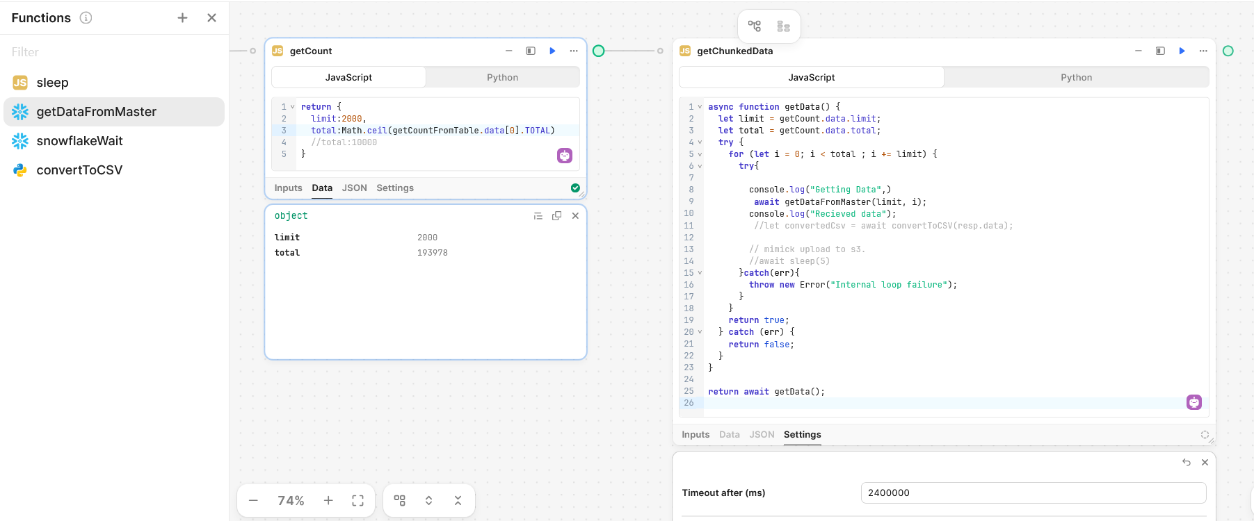Toggle getChunkedData layout view icon
The height and width of the screenshot is (521, 1254).
click(1160, 51)
